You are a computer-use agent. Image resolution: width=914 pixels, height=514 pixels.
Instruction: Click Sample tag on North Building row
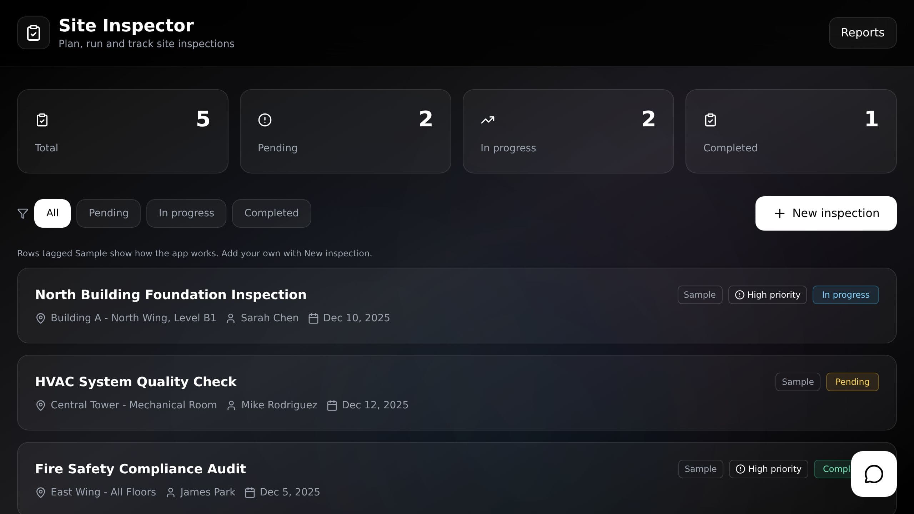tap(700, 295)
